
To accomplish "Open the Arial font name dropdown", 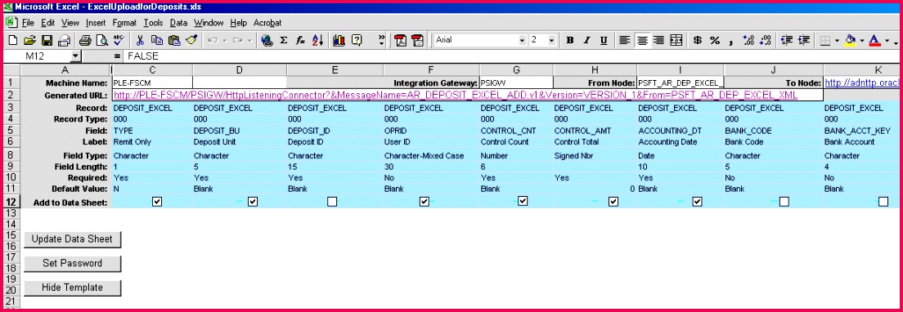I will click(523, 40).
